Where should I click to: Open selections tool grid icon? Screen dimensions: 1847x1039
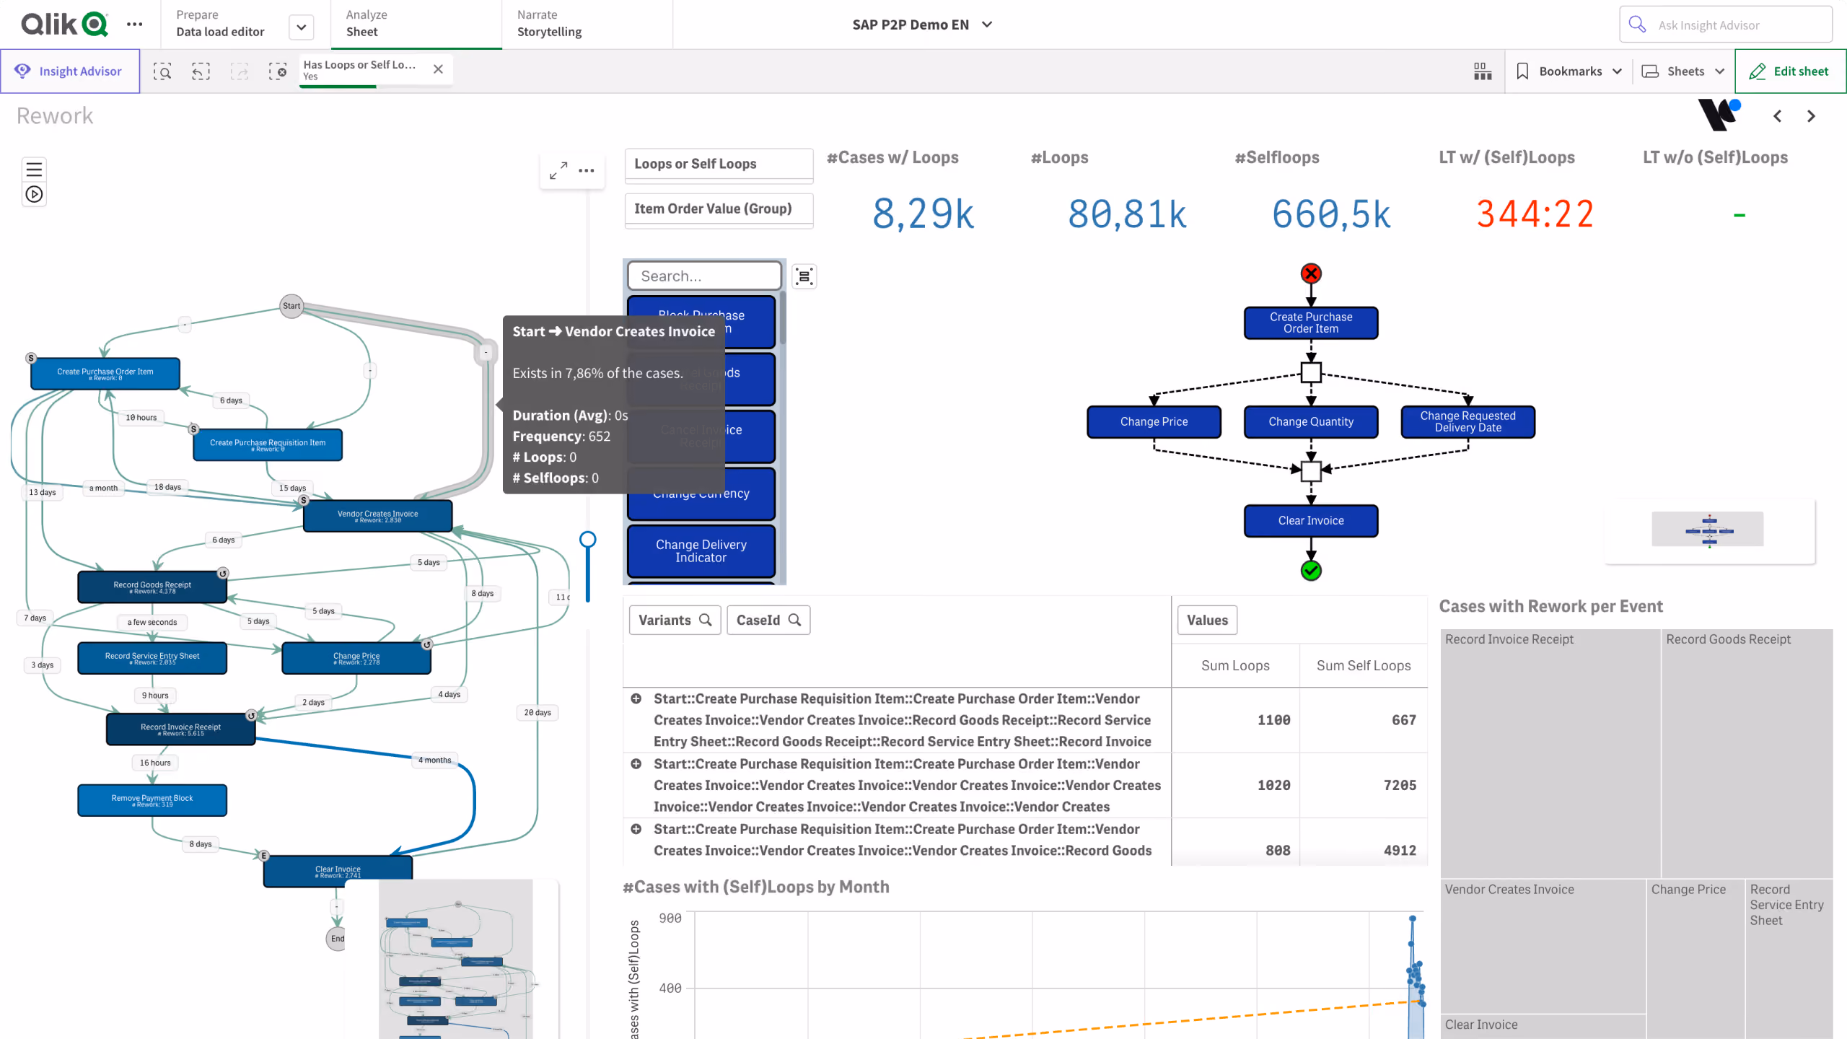tap(1483, 71)
